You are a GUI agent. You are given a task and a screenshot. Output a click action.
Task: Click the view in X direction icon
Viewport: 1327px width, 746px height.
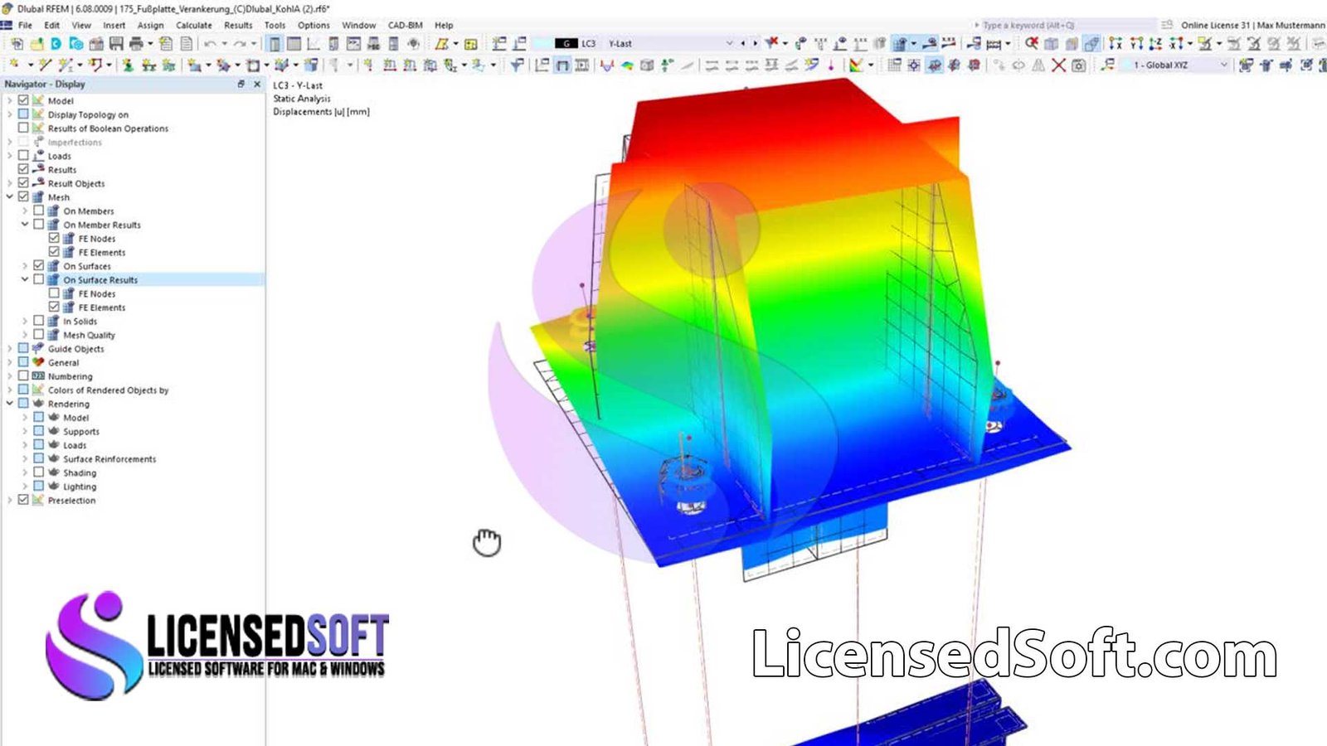[1115, 43]
